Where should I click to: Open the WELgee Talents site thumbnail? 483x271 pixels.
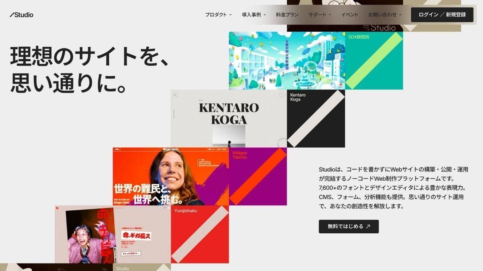pos(171,177)
